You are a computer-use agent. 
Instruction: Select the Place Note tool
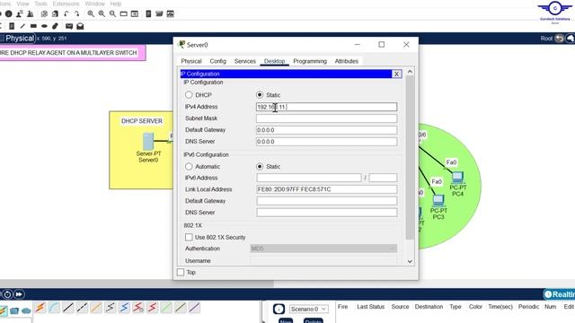tap(12, 26)
